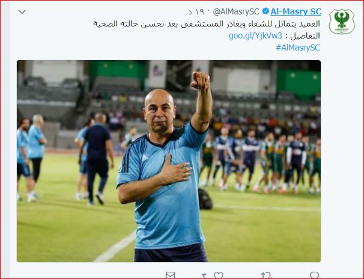Open the Al-Masry SC profile name link

pyautogui.click(x=296, y=11)
